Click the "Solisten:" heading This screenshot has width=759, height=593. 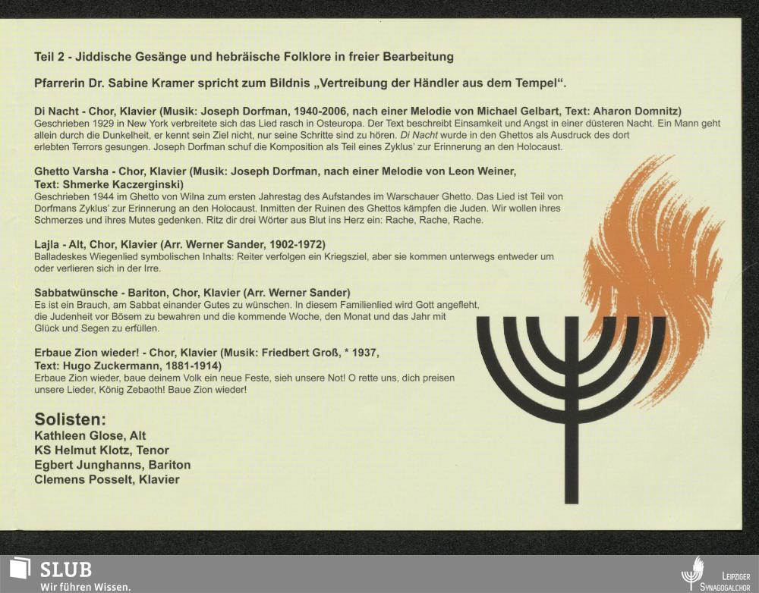coord(71,419)
